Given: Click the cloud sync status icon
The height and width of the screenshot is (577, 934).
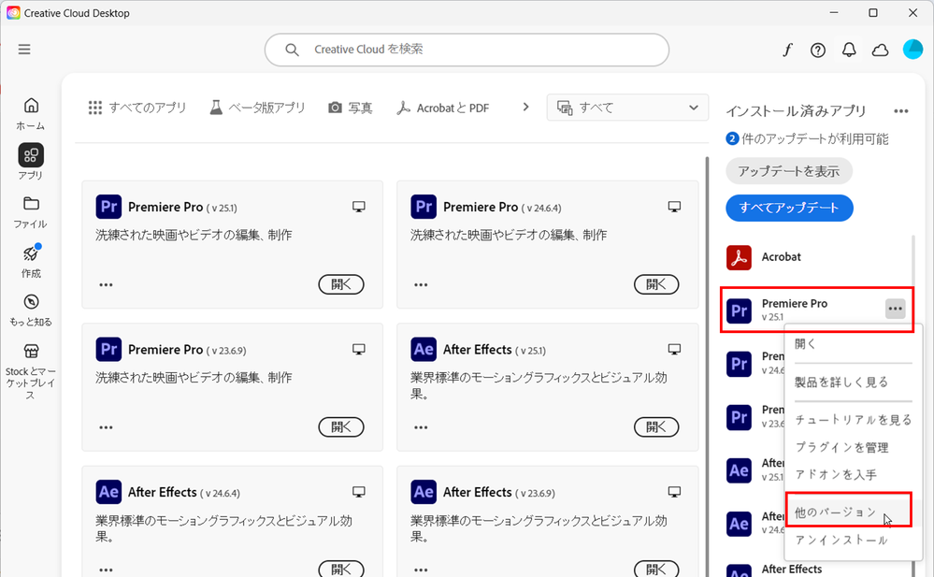Looking at the screenshot, I should (881, 50).
